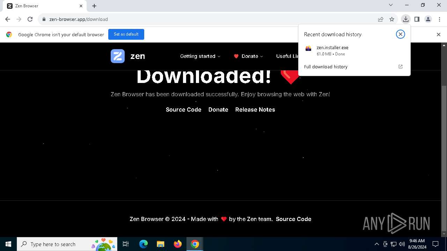This screenshot has width=447, height=251.
Task: Set Chrome as default browser
Action: tap(126, 34)
